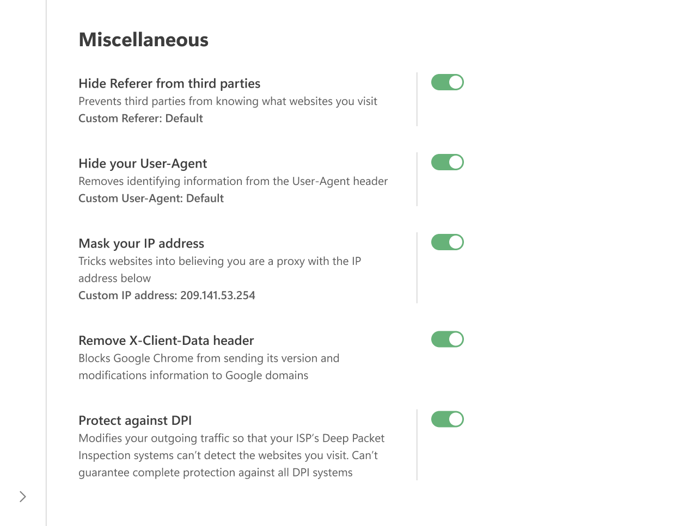The image size is (673, 526).
Task: Click the text about blocking Google Chrome data
Action: coord(209,367)
